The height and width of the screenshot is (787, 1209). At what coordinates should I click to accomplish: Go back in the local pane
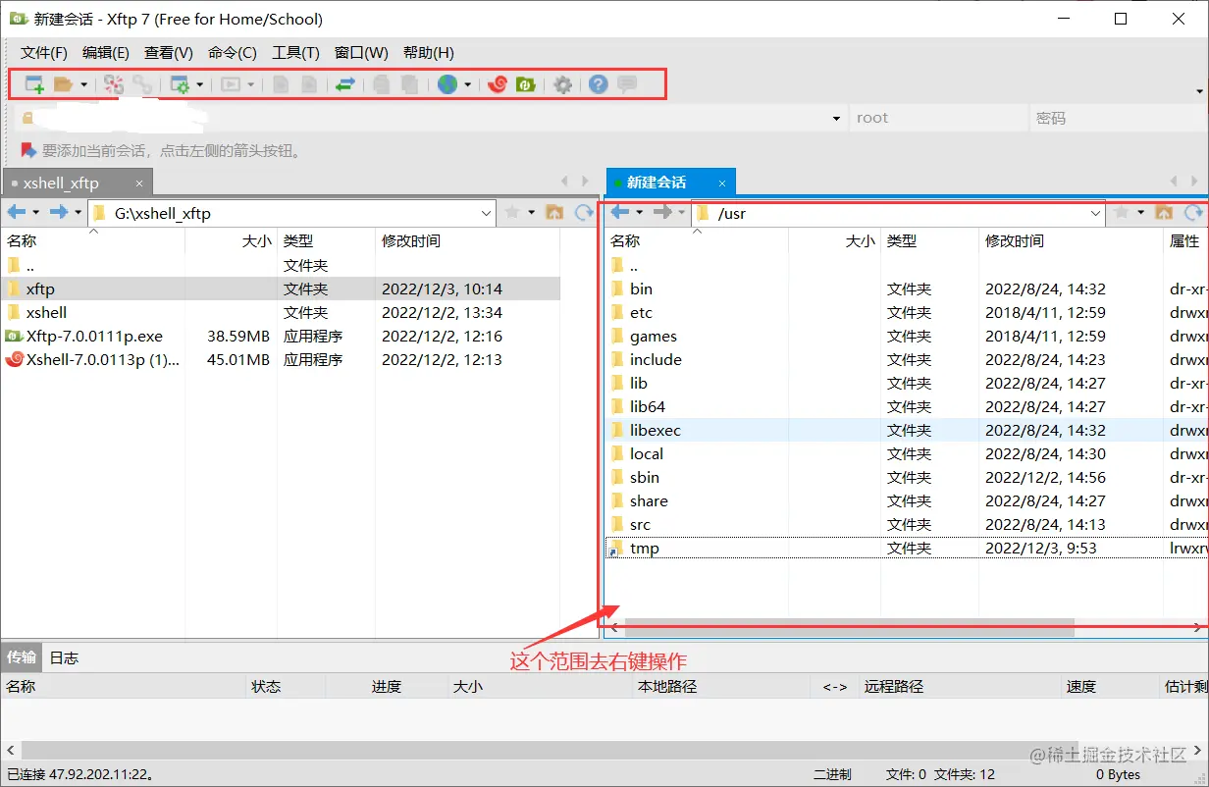pos(16,212)
